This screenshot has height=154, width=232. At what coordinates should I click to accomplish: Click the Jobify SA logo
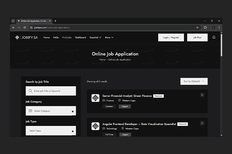[26, 37]
